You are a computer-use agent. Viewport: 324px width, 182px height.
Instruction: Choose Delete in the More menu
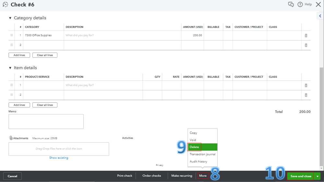pyautogui.click(x=202, y=147)
